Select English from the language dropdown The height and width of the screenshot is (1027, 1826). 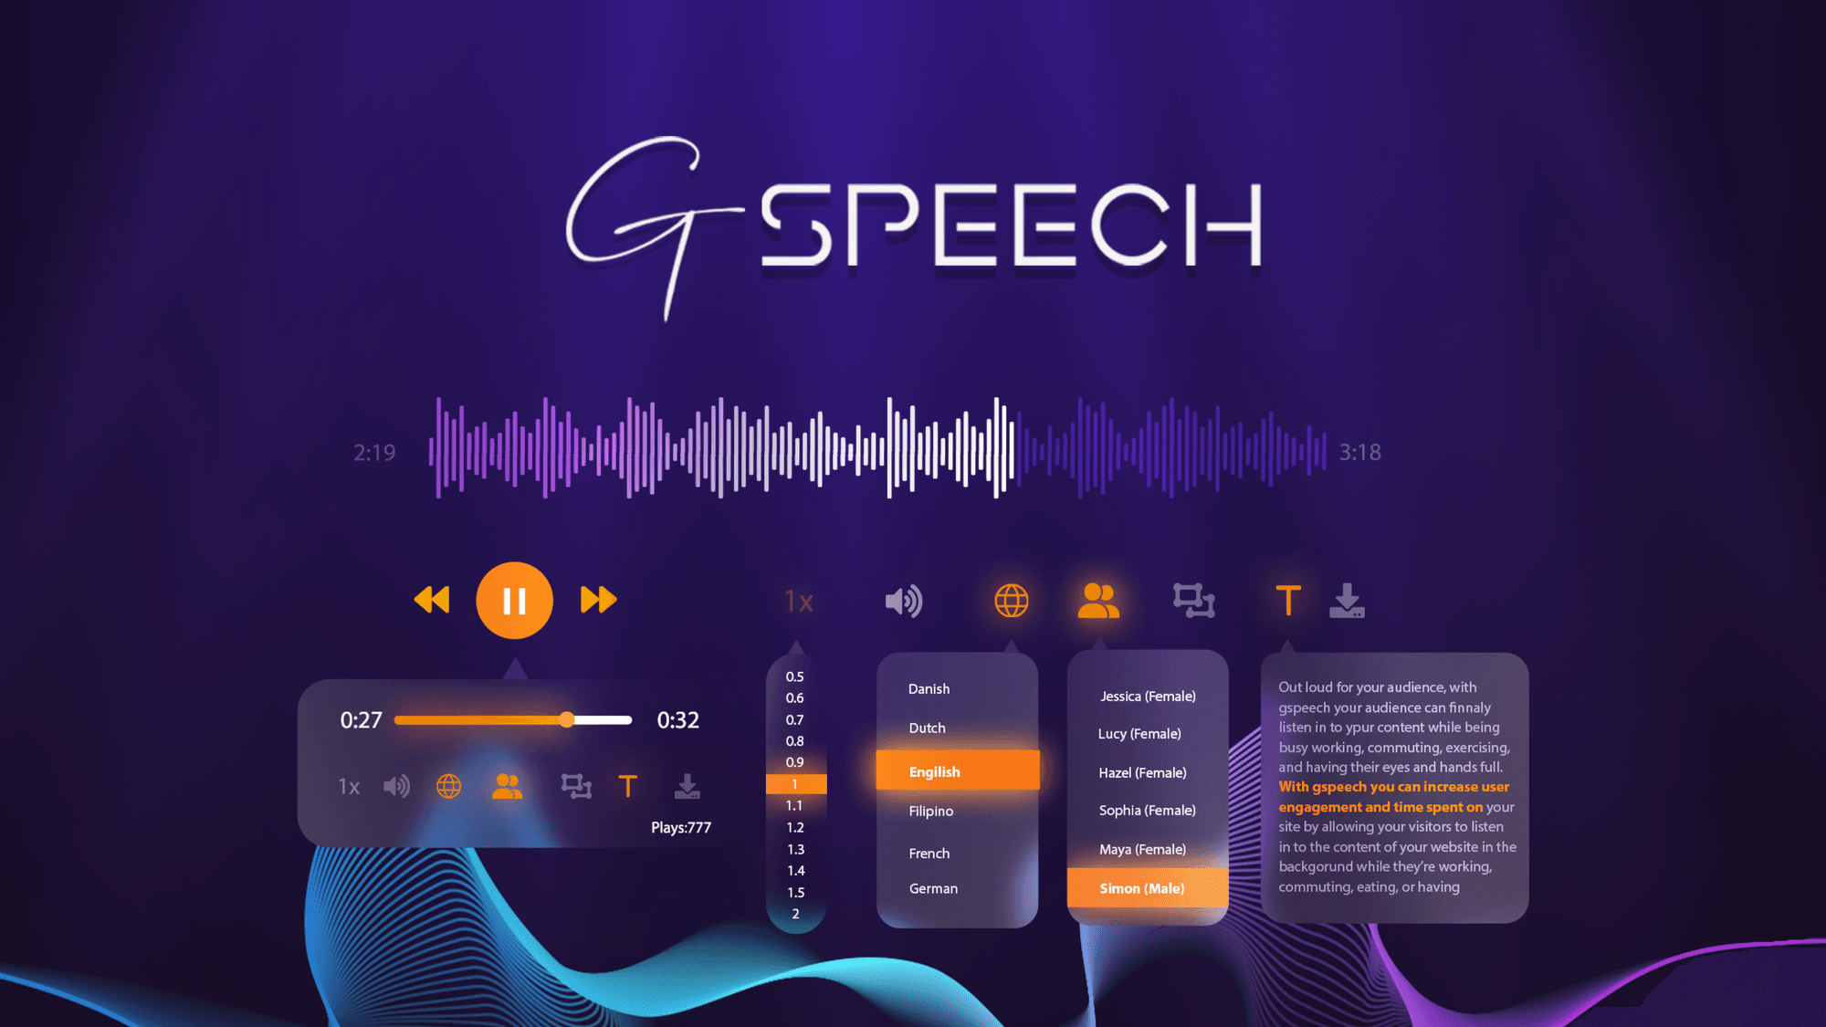(958, 771)
